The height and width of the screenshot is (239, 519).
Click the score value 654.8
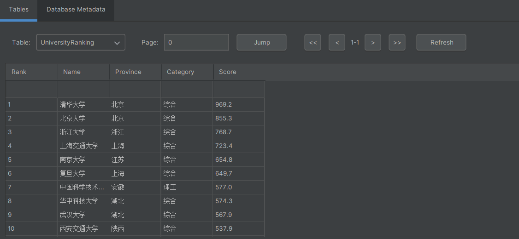(x=239, y=160)
